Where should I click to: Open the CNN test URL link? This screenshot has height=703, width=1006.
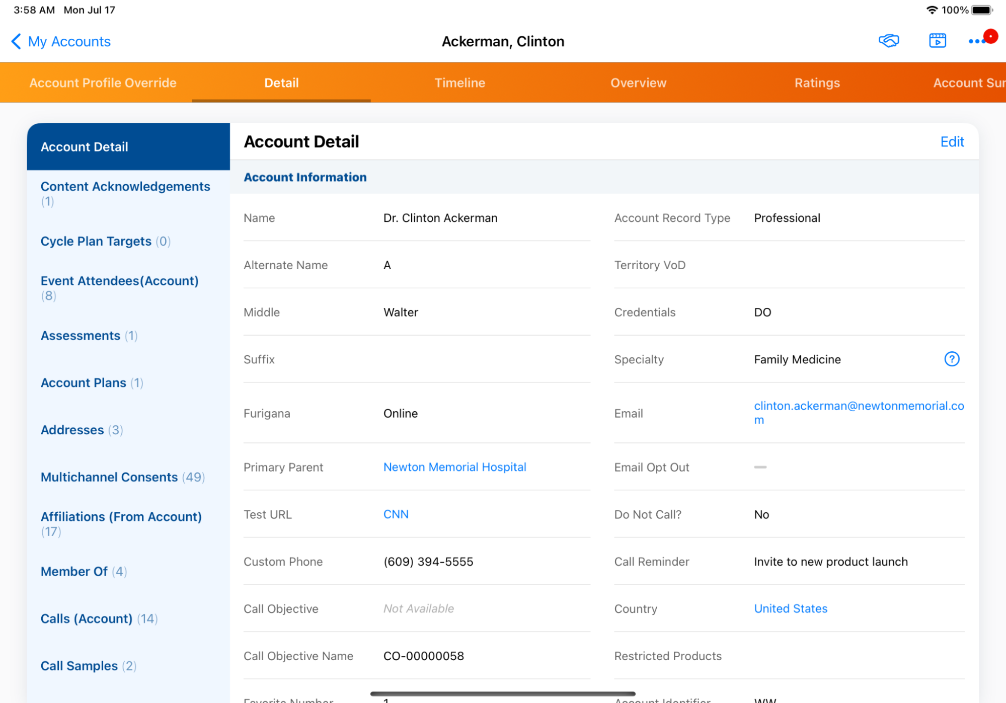coord(396,514)
